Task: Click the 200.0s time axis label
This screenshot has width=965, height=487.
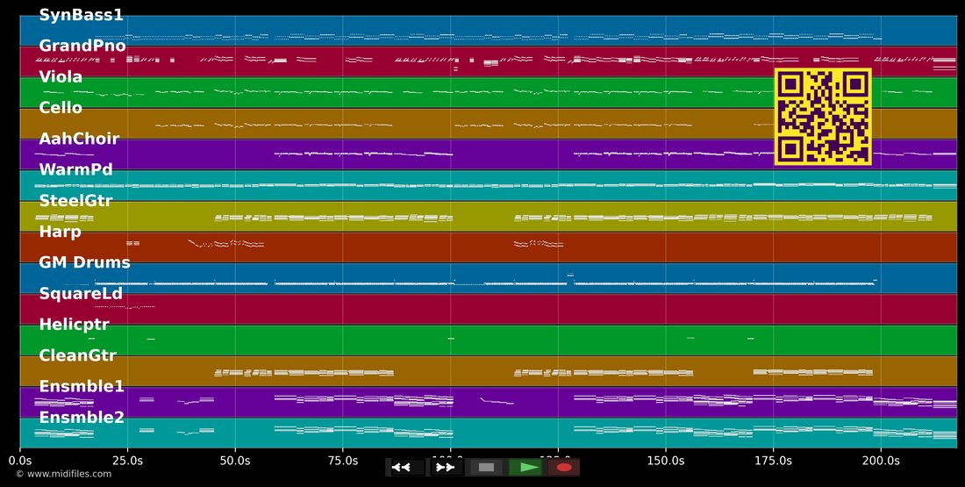Action: [x=881, y=461]
